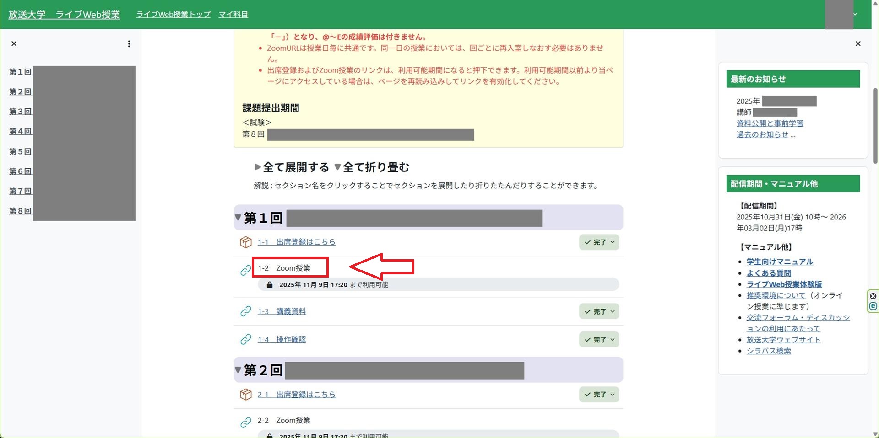Click the link icon beside 1-3 講義資料
The image size is (879, 438).
coord(246,311)
